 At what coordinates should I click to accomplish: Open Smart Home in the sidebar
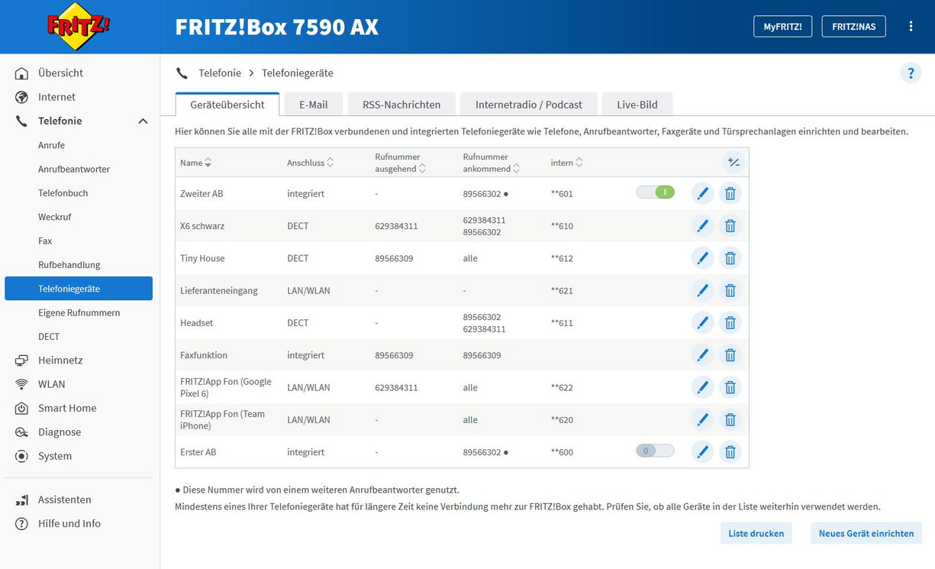coord(67,408)
